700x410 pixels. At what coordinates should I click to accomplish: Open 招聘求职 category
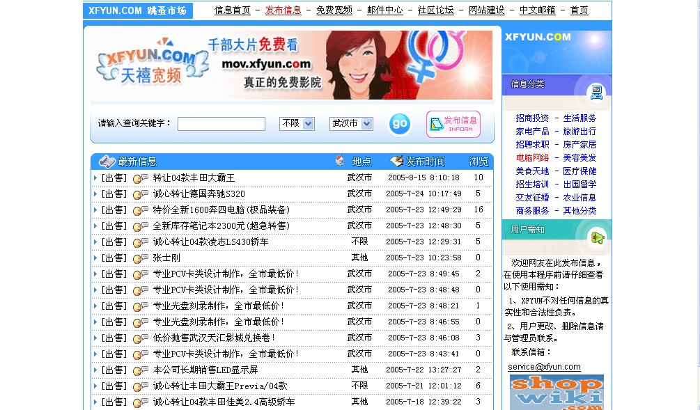tap(532, 145)
